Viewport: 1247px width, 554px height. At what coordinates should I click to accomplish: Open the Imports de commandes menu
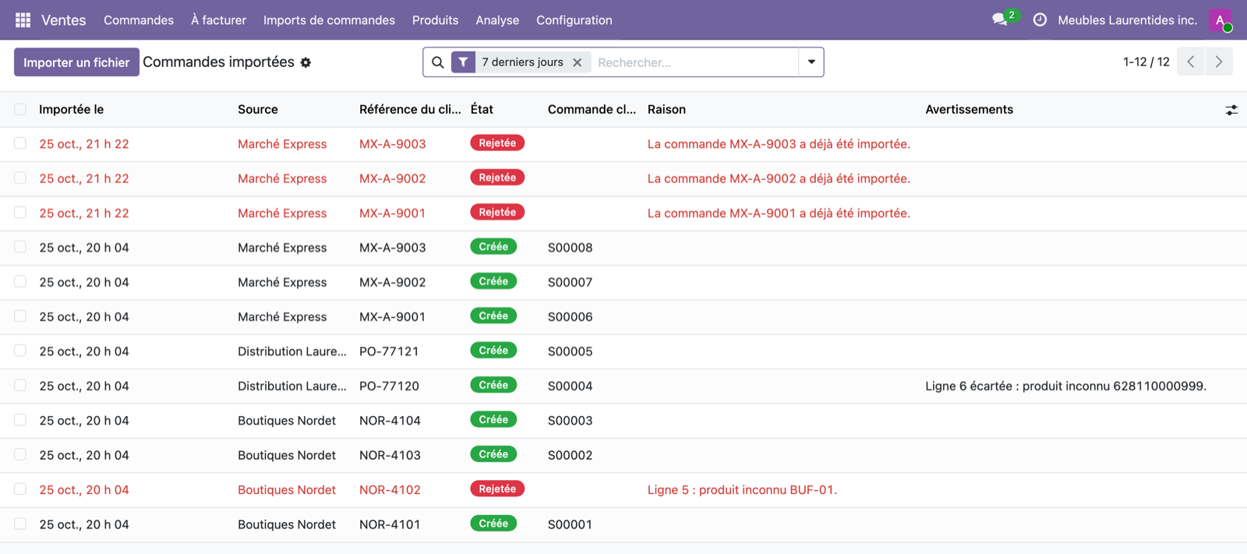pos(329,20)
